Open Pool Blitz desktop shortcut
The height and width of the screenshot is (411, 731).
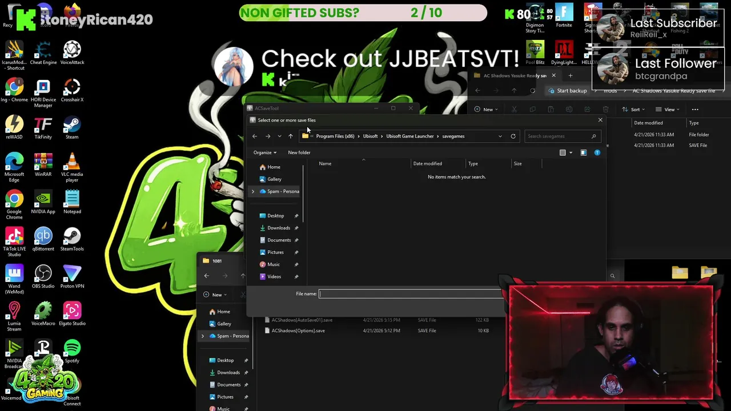point(535,53)
